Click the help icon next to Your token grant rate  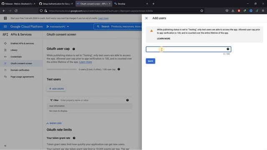tap(74, 138)
